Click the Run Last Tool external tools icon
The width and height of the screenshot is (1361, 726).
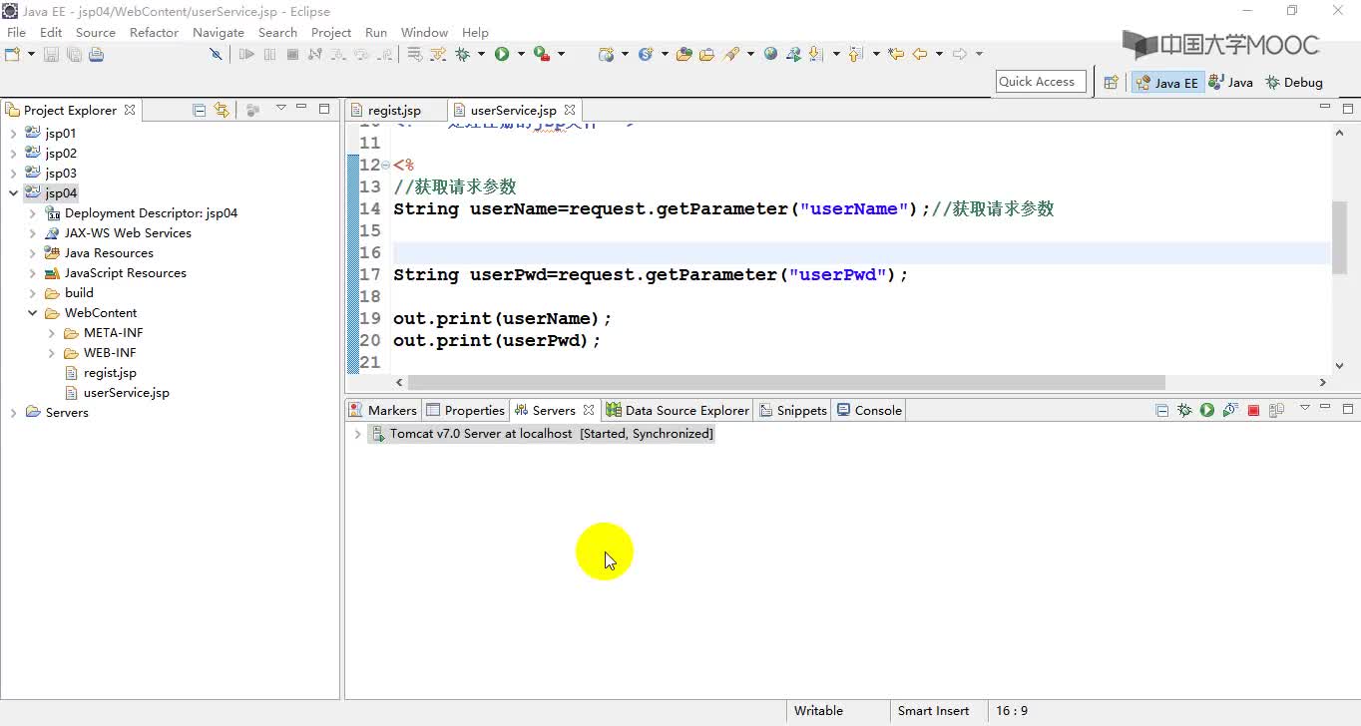(542, 54)
